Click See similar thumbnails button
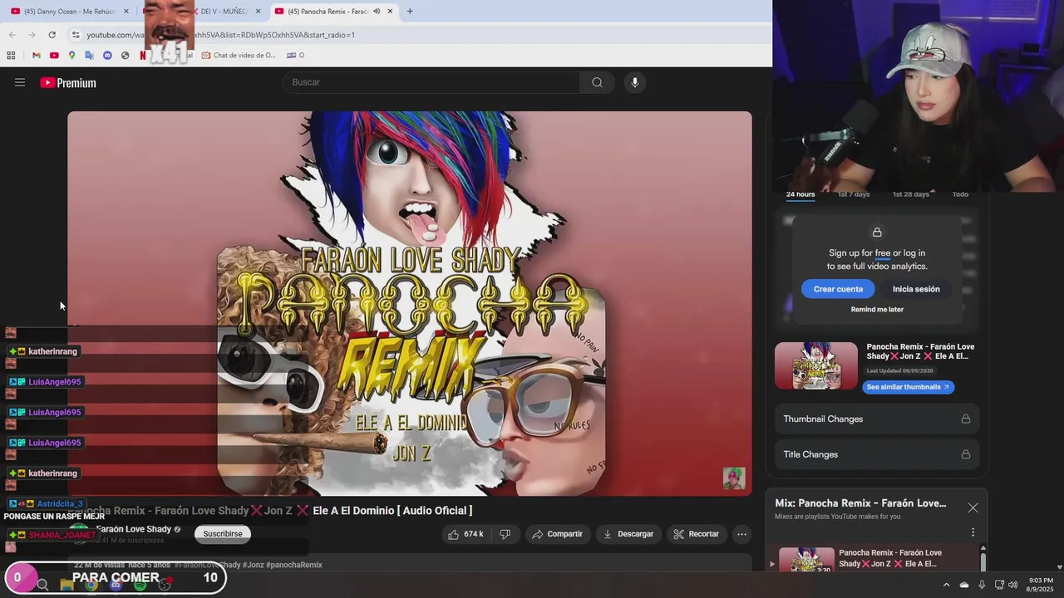This screenshot has width=1064, height=598. 908,387
